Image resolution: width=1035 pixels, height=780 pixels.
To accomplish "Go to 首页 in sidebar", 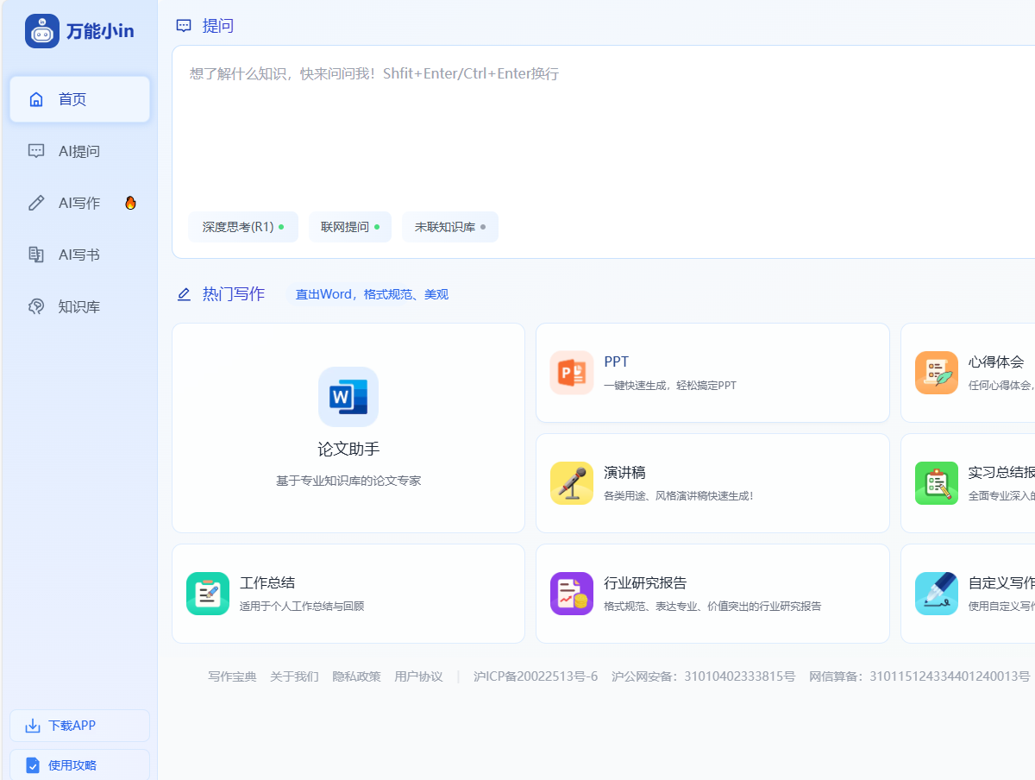I will (x=79, y=99).
